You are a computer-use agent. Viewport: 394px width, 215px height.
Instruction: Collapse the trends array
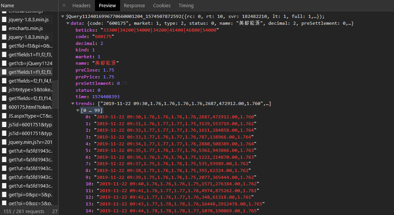(x=73, y=104)
